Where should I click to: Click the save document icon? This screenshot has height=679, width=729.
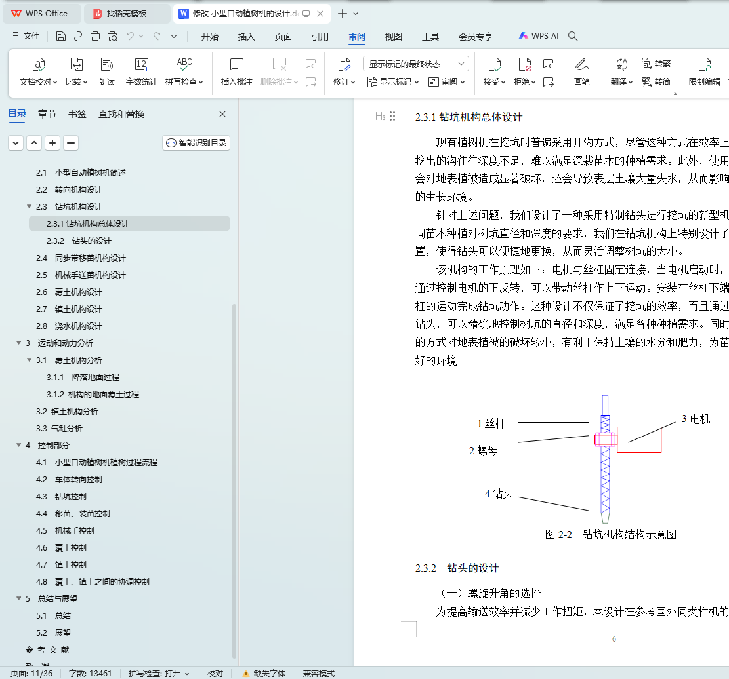point(60,36)
